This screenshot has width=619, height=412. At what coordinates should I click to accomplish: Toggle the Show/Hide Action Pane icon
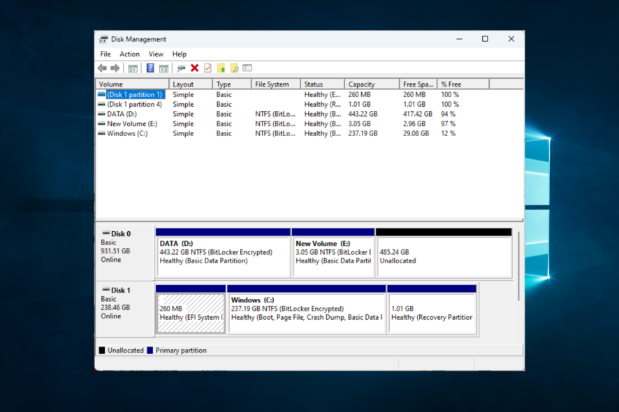[x=163, y=68]
